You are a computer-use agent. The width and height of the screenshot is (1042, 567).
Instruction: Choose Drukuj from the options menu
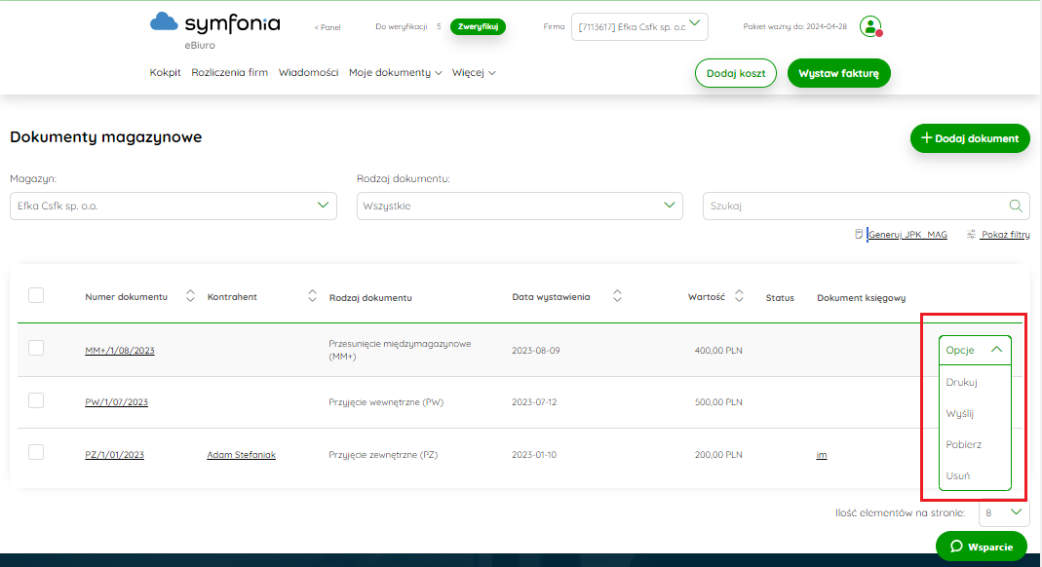[962, 383]
